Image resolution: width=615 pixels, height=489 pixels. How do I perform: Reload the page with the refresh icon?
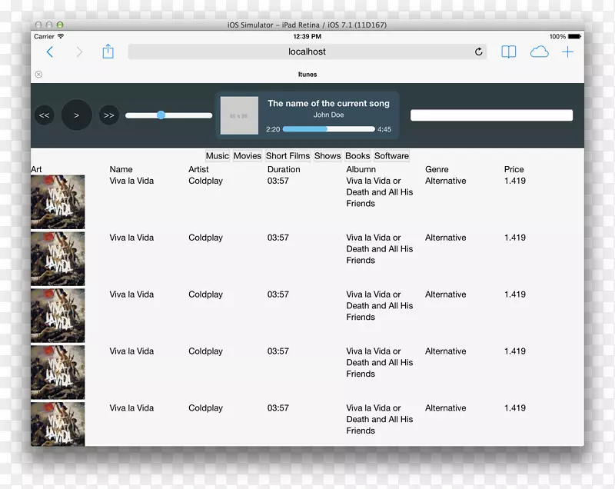point(479,52)
